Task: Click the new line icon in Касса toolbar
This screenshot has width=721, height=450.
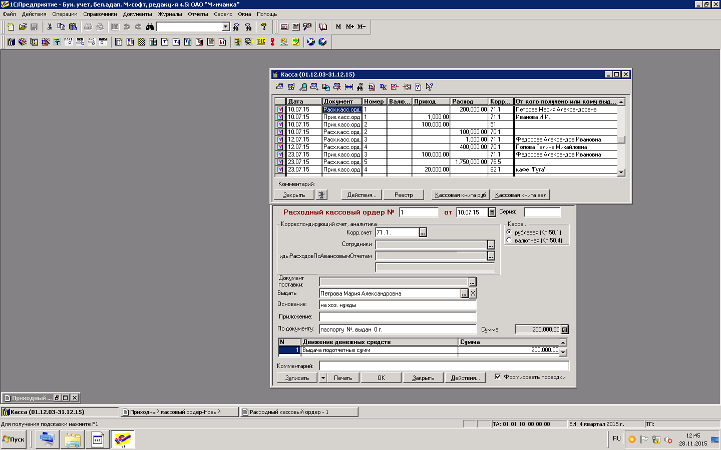Action: (280, 87)
